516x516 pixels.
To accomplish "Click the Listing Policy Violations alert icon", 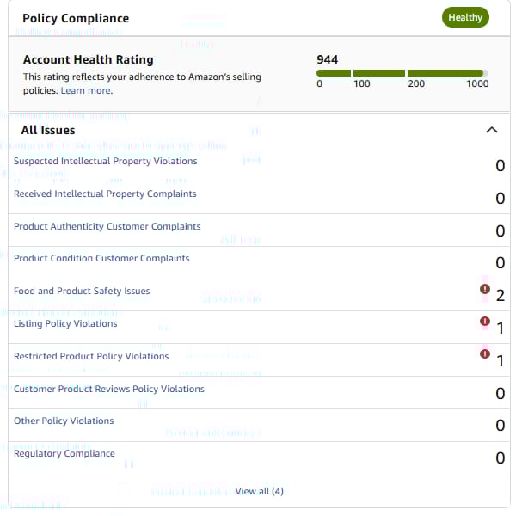I will pyautogui.click(x=485, y=321).
